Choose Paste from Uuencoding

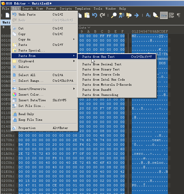[x=117, y=95]
